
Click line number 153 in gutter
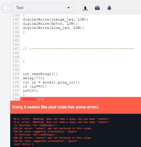(x=16, y=74)
